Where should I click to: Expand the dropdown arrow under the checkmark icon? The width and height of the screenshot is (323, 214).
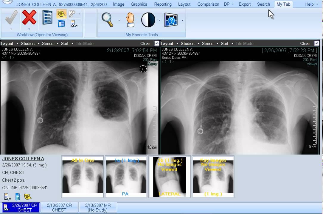[x=11, y=29]
